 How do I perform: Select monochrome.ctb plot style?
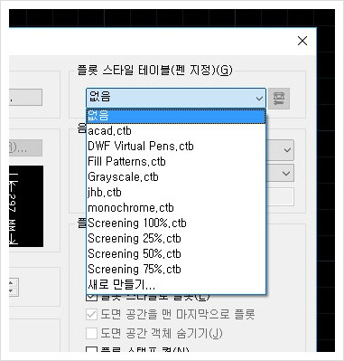tap(176, 208)
